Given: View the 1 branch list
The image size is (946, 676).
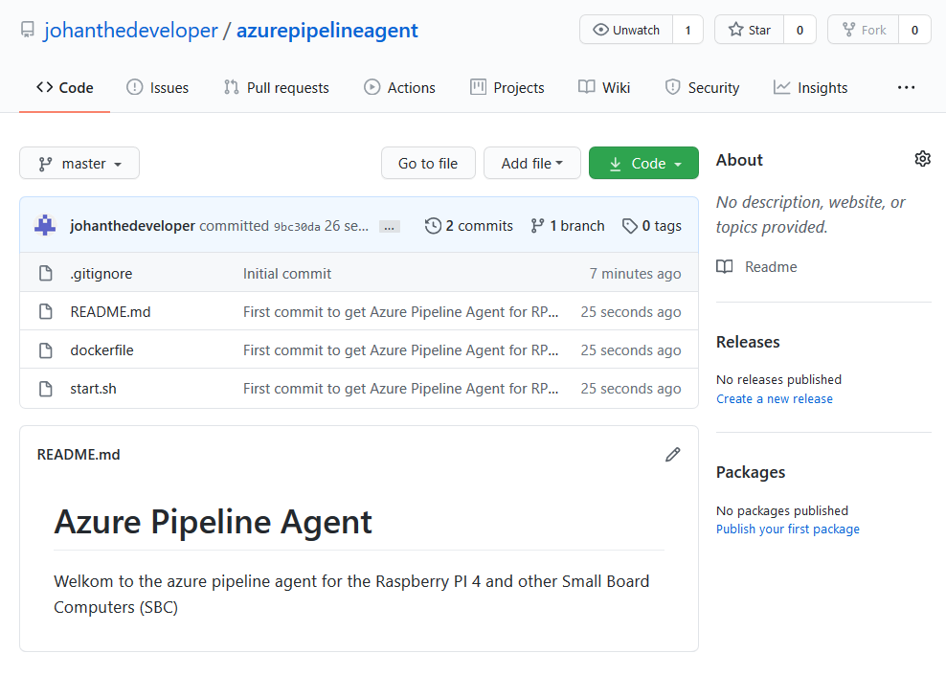Looking at the screenshot, I should (568, 226).
